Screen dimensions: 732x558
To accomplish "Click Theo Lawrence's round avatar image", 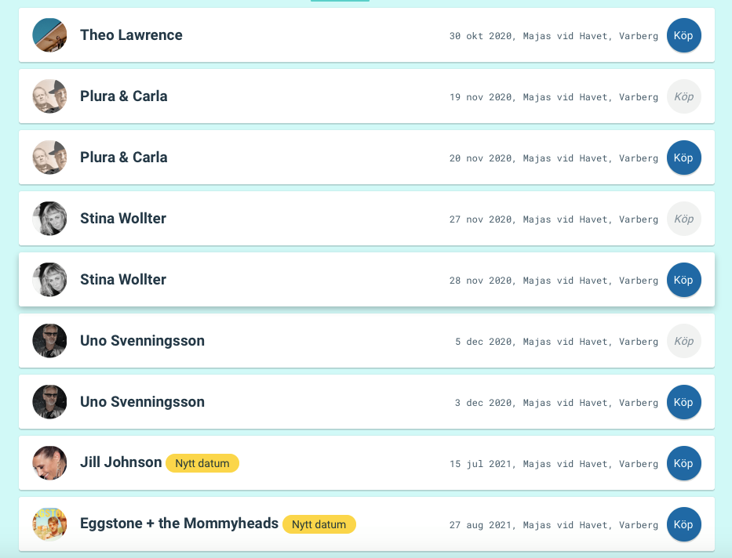I will coord(49,35).
